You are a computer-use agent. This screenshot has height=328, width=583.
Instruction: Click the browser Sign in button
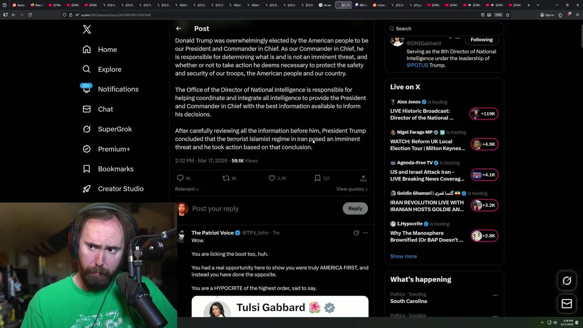tap(547, 15)
